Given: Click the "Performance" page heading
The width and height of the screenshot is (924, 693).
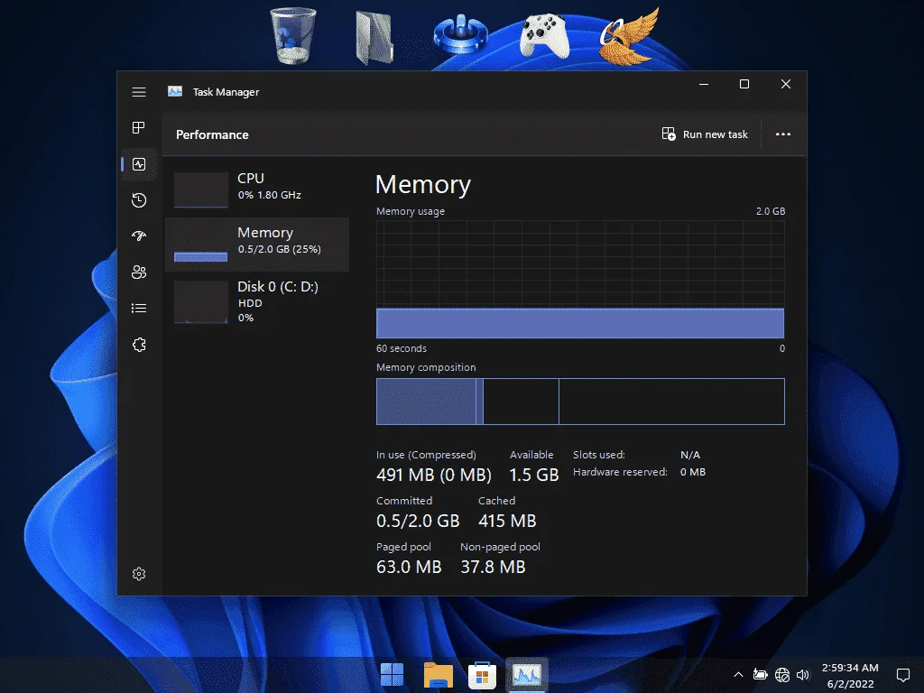Looking at the screenshot, I should tap(212, 135).
